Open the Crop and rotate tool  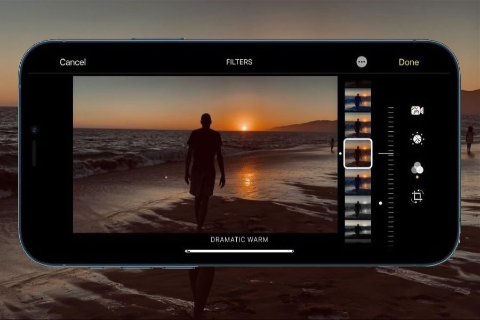pyautogui.click(x=417, y=196)
